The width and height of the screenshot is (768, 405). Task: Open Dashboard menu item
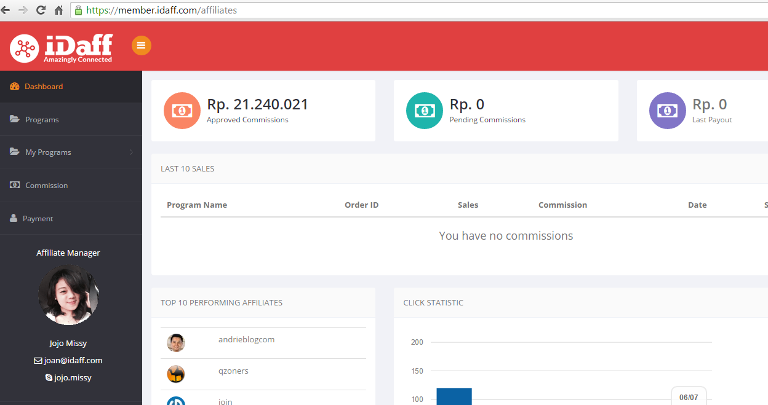(71, 87)
